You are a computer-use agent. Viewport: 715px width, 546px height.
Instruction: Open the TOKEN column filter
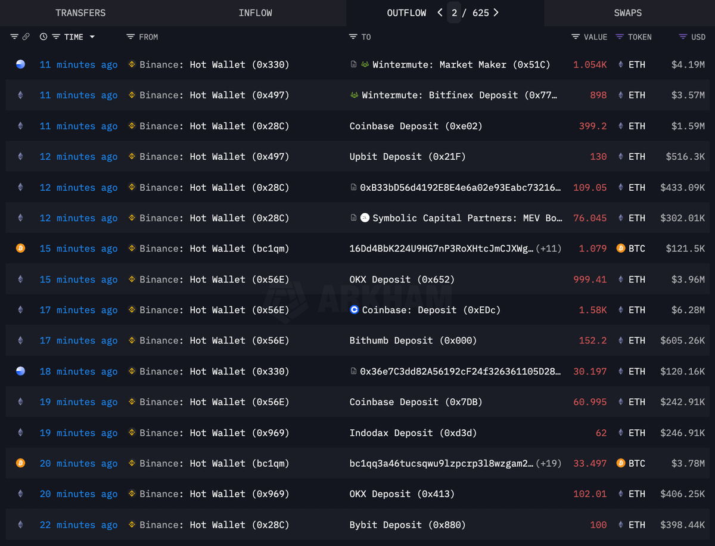(620, 37)
